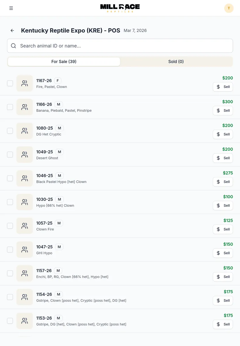
Task: Click the $125 price on 1057-25
Action: click(x=228, y=221)
